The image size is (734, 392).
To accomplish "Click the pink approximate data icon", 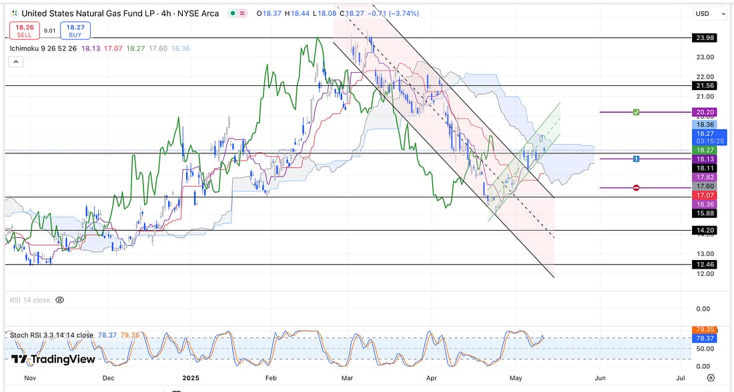I will pyautogui.click(x=242, y=13).
